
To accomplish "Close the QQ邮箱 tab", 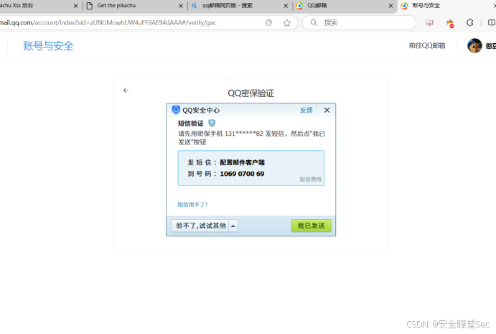I will (390, 6).
